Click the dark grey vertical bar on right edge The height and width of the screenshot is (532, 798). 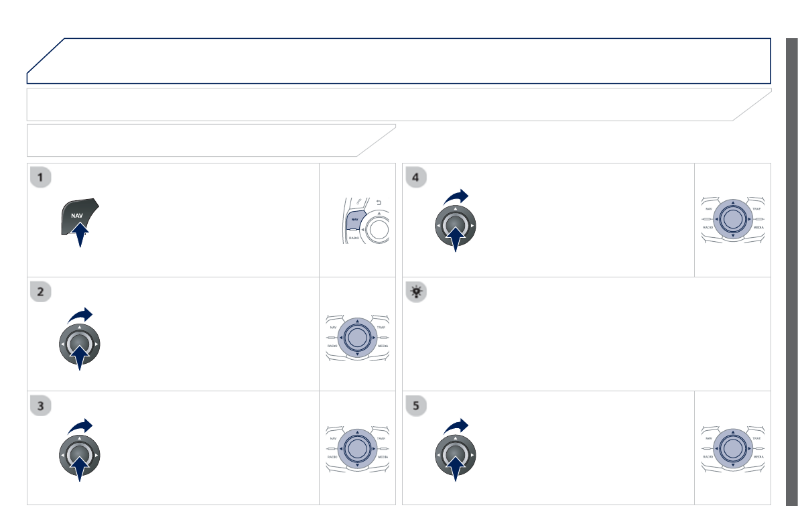coord(791,271)
